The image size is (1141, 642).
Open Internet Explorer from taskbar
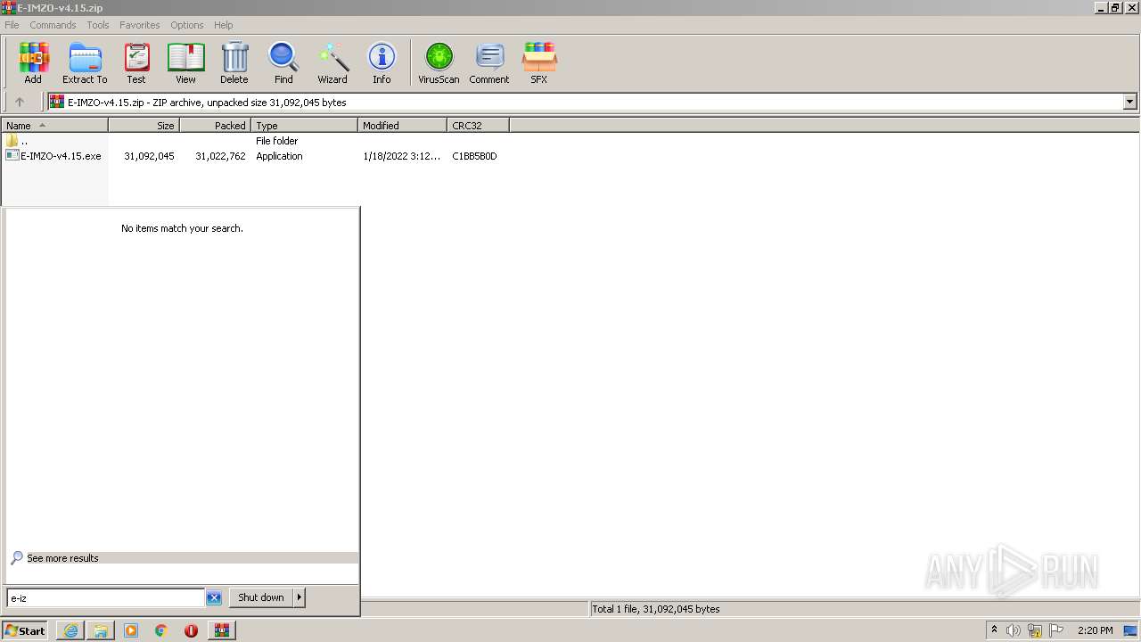[70, 630]
